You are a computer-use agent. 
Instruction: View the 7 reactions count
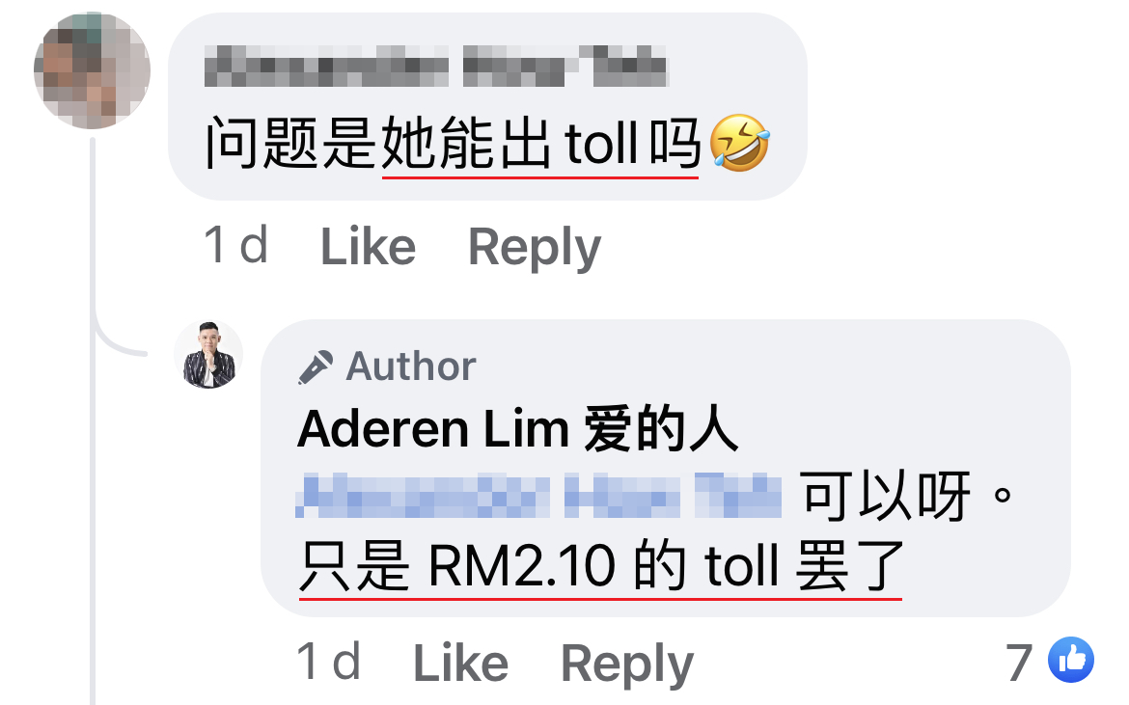point(1019,663)
